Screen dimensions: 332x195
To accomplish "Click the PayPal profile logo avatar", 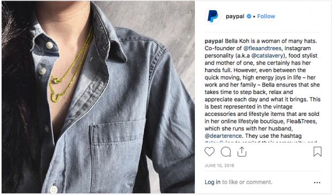I will pyautogui.click(x=213, y=16).
